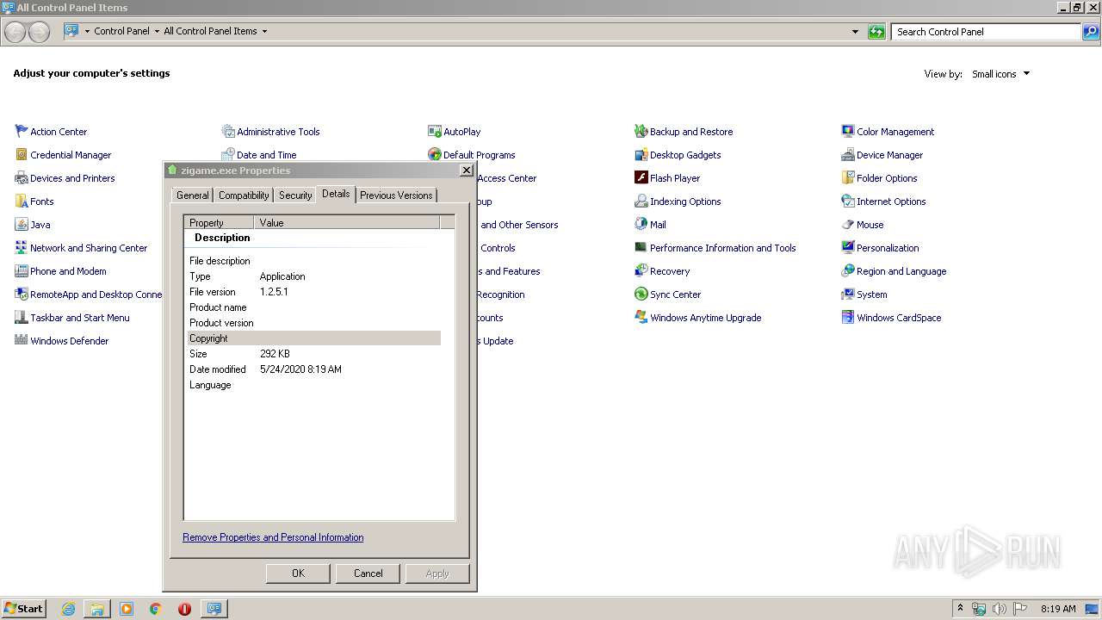Open Folder Options icon
Viewport: 1102px width, 620px height.
point(848,177)
